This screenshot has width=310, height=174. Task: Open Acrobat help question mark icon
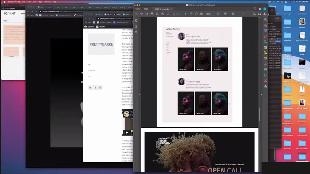click(255, 9)
